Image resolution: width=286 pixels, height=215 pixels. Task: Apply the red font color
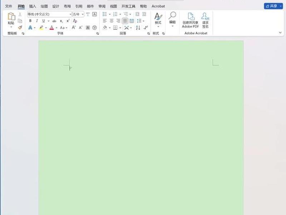point(52,28)
